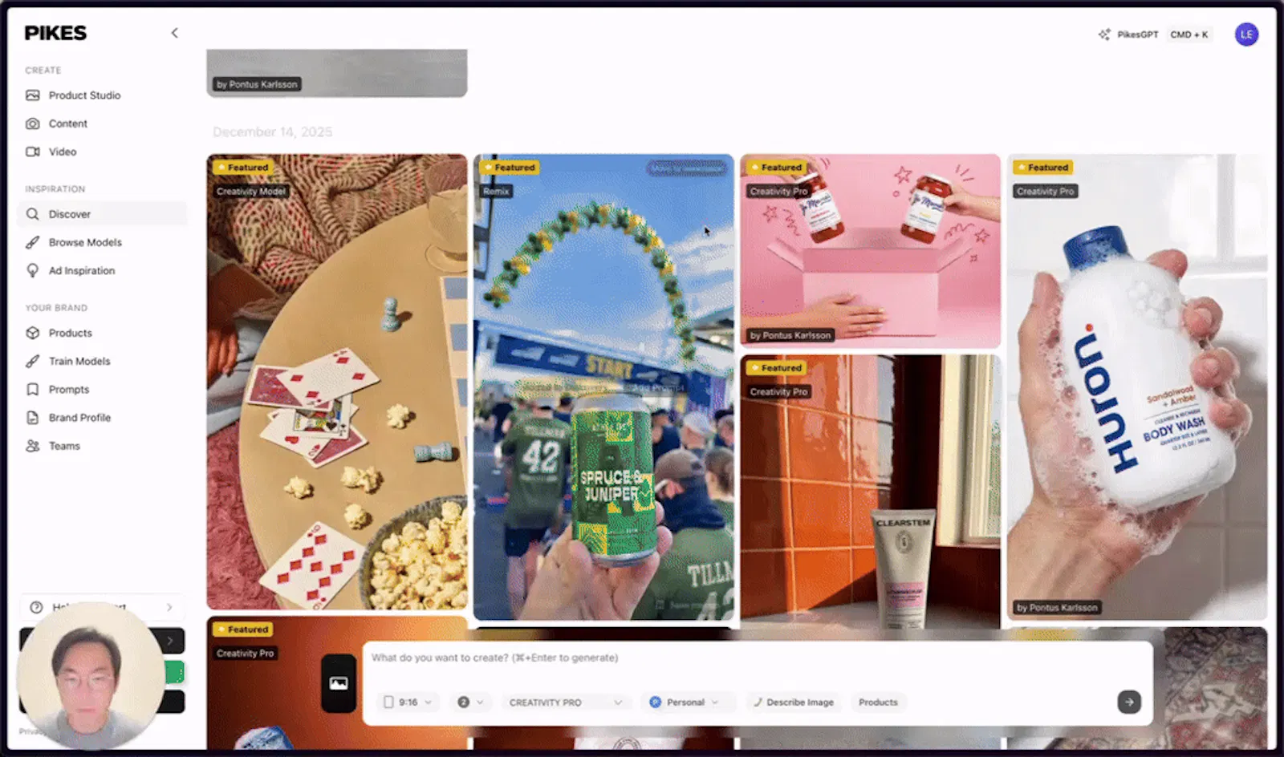Image resolution: width=1284 pixels, height=757 pixels.
Task: Click the Product Studio image icon
Action: [33, 95]
